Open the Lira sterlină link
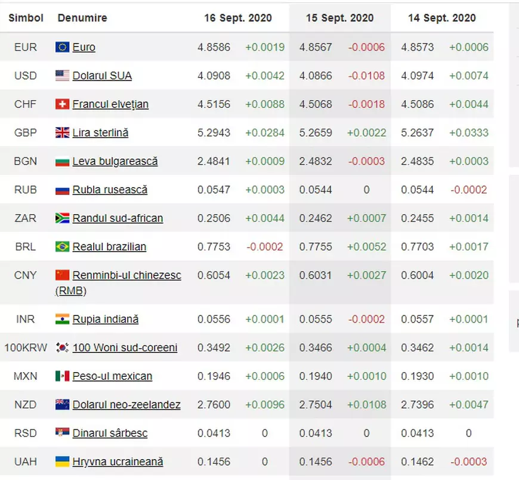Screen dimensions: 519x480 click(x=100, y=133)
